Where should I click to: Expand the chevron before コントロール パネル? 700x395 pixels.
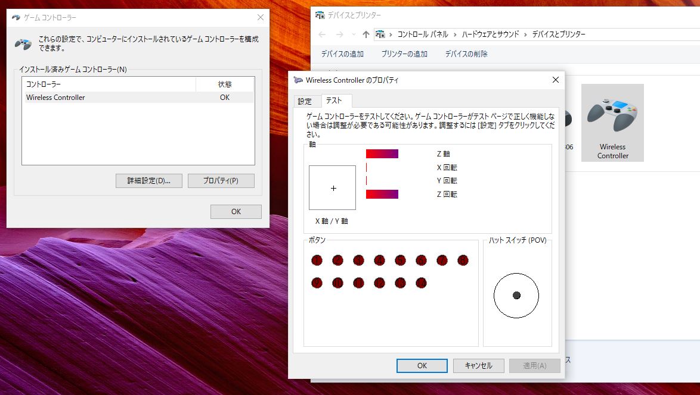[391, 35]
